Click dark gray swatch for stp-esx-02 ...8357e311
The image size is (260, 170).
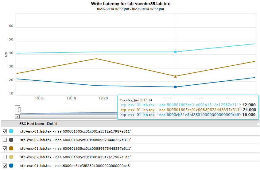(11, 140)
